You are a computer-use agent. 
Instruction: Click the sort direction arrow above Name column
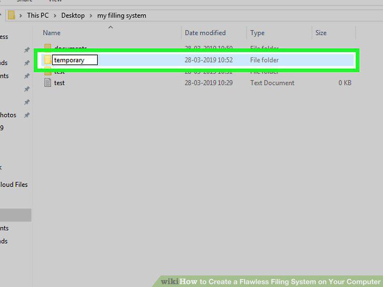[110, 27]
